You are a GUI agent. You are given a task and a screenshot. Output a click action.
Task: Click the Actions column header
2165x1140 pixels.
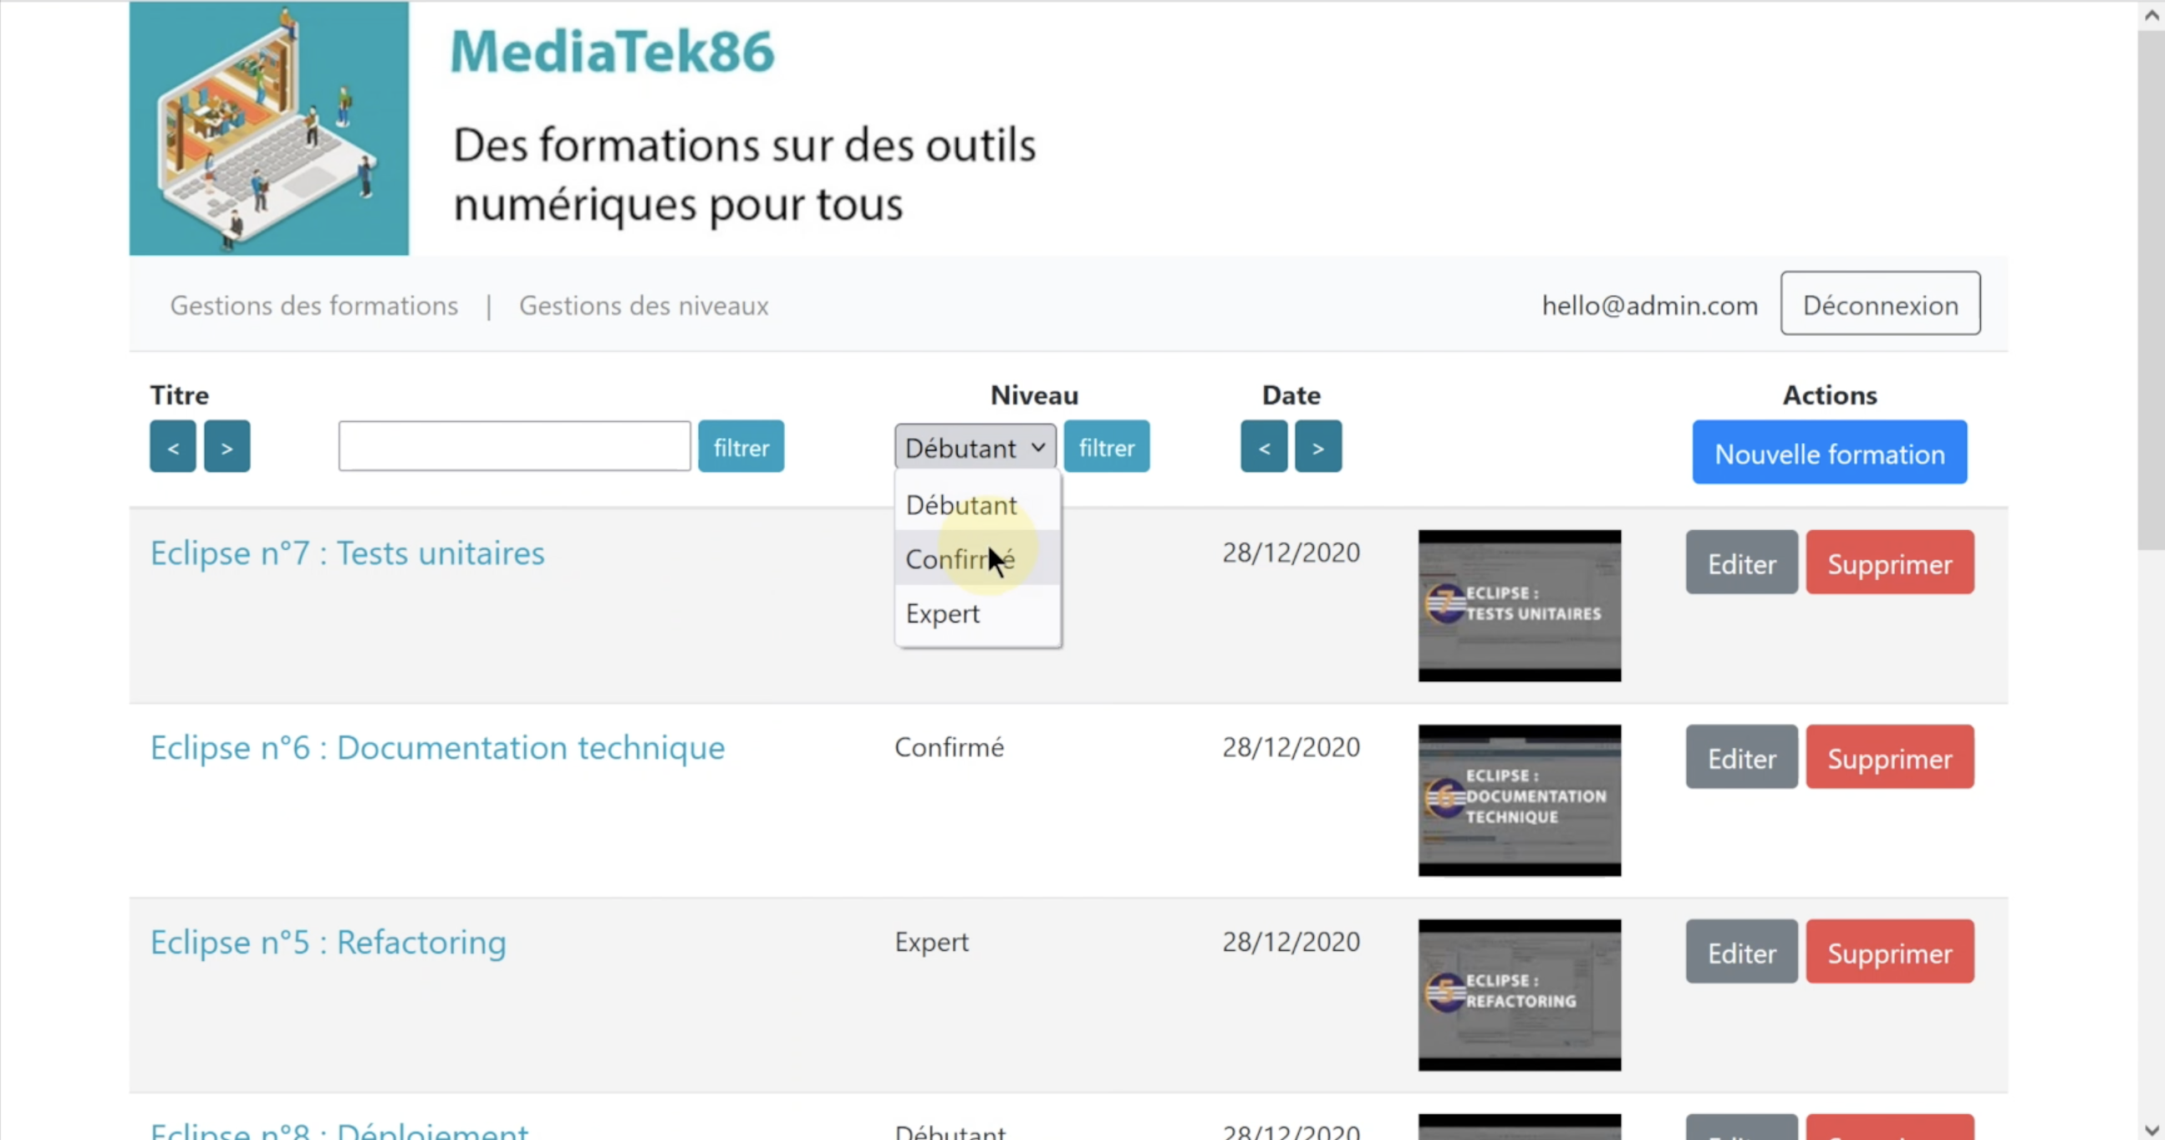coord(1830,394)
